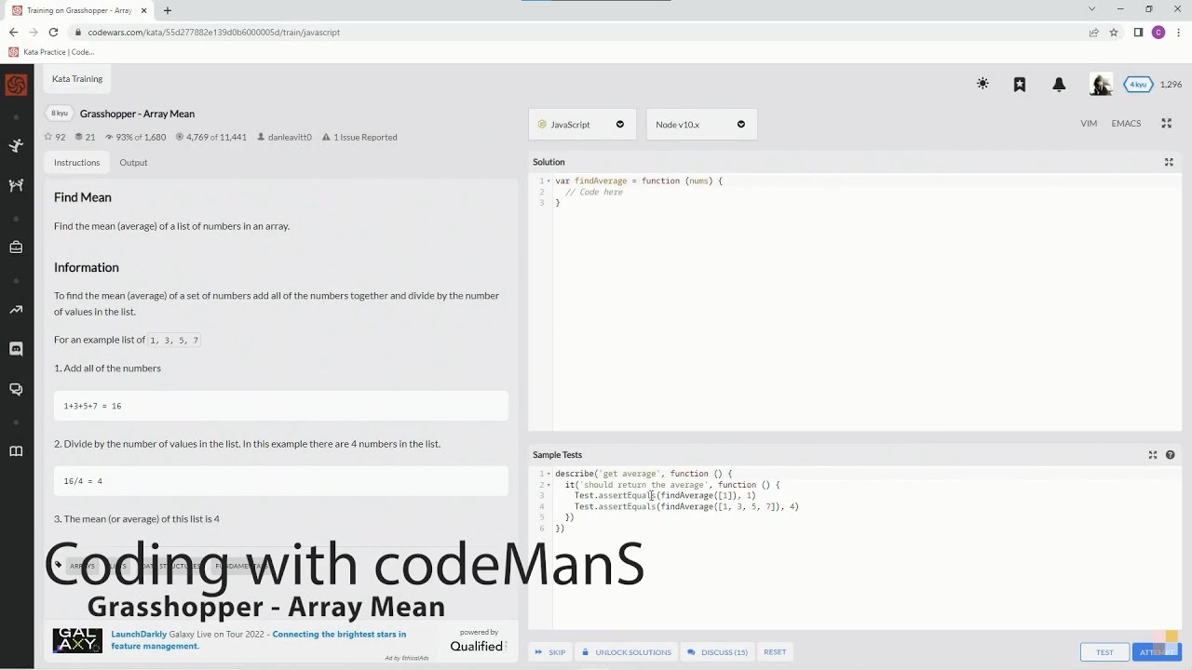Open the Leaderboards trending-arrow sidebar icon
The image size is (1192, 670).
click(x=16, y=310)
